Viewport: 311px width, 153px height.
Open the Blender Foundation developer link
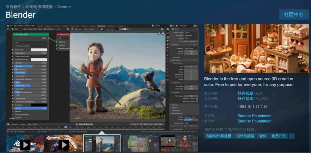pos(255,116)
